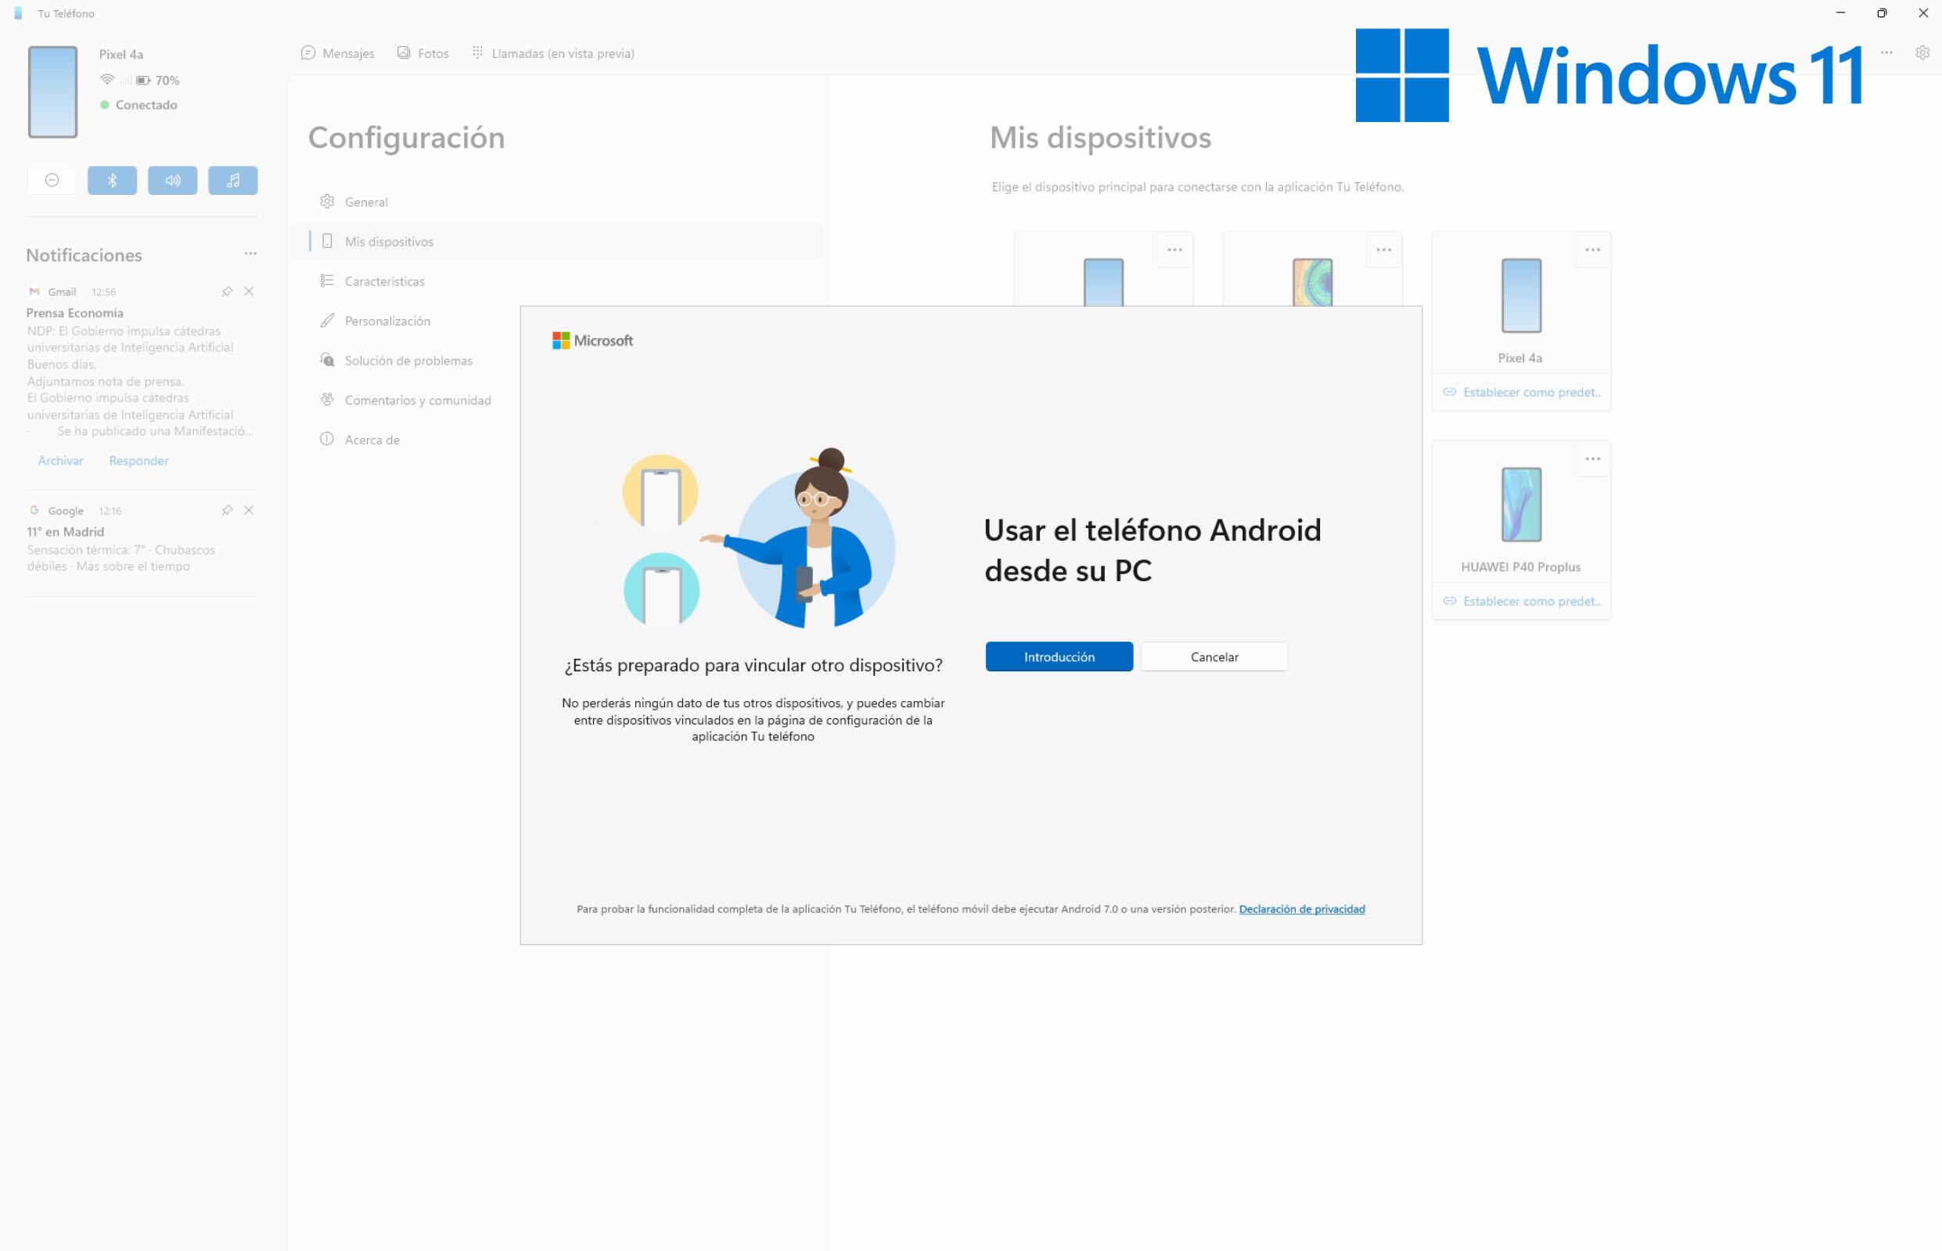Click the Llamadas dial pad icon
Screen dimensions: 1942x1251
click(x=477, y=52)
